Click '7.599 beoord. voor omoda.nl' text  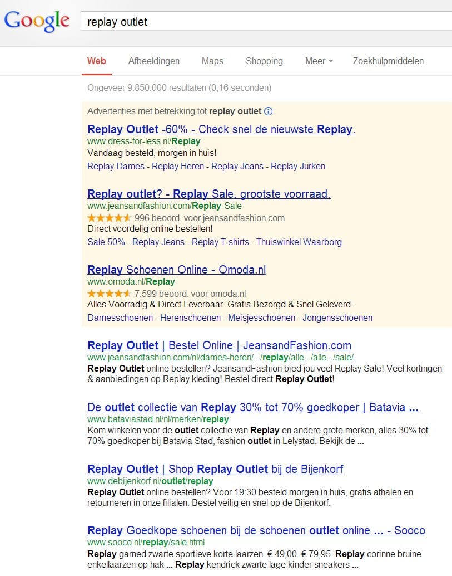(190, 294)
